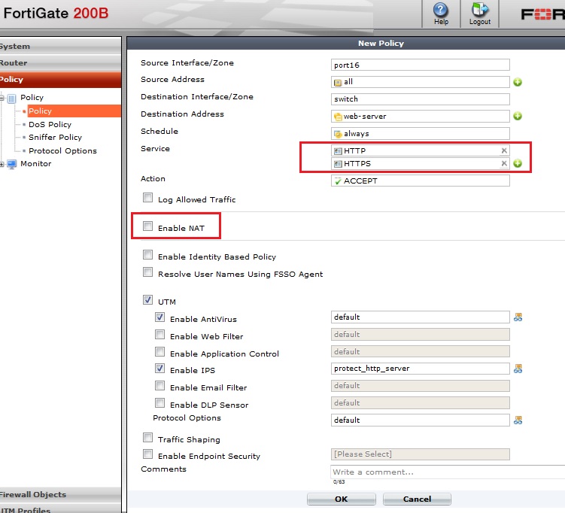Click the ACCEPT green checkmark icon
Image resolution: width=565 pixels, height=513 pixels.
point(338,181)
